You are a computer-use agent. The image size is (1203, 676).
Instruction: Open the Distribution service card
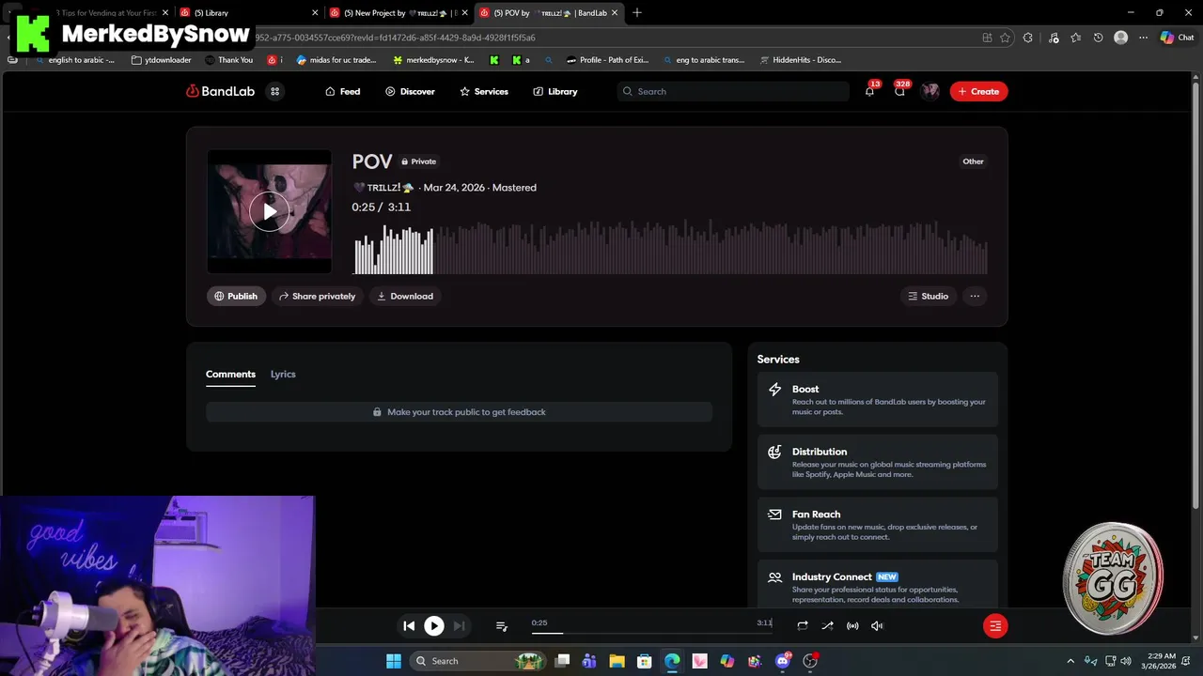[x=877, y=462]
